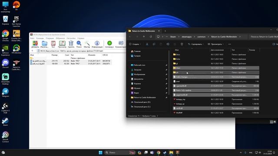This screenshot has height=156, width=278.
Task: Open the Команды menu in WinRAR
Action: point(40,38)
